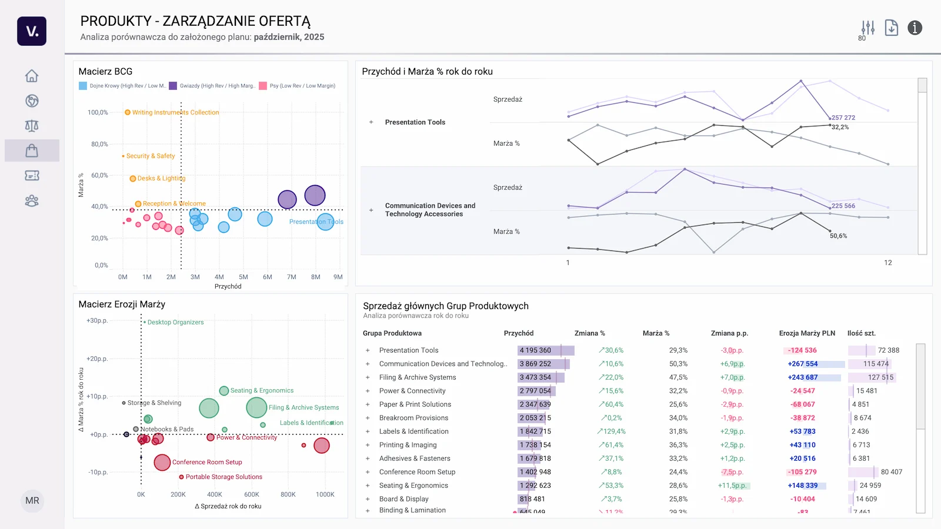Open the MR user avatar menu
Viewport: 941px width, 529px height.
click(x=32, y=501)
